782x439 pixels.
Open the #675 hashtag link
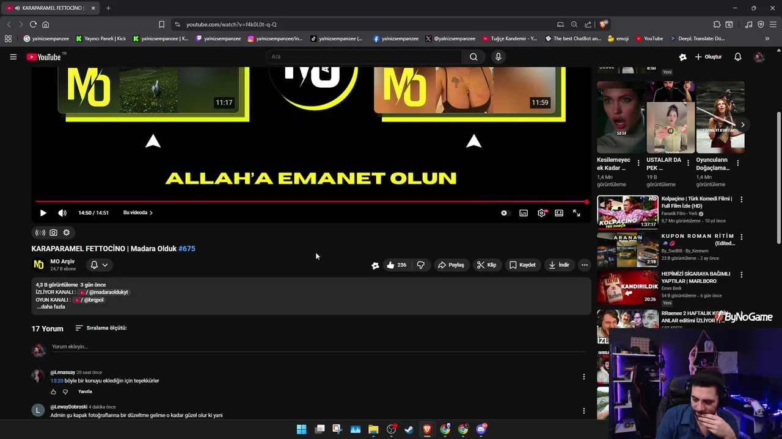tap(187, 249)
